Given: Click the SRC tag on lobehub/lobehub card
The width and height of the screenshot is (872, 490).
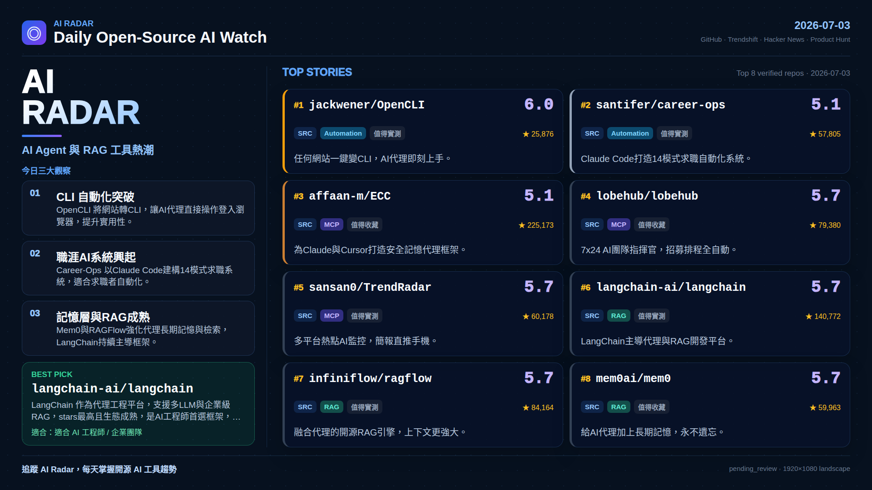Looking at the screenshot, I should point(592,225).
